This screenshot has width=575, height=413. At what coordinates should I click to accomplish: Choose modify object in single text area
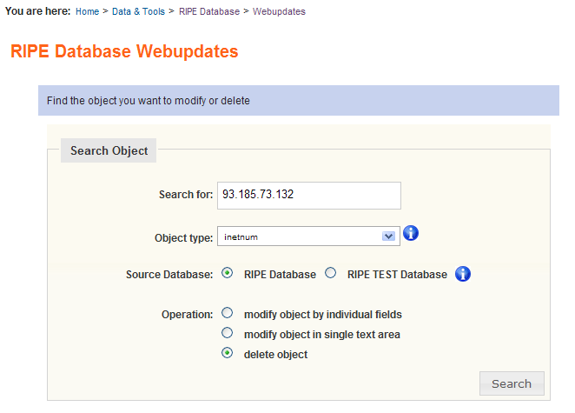pyautogui.click(x=228, y=333)
